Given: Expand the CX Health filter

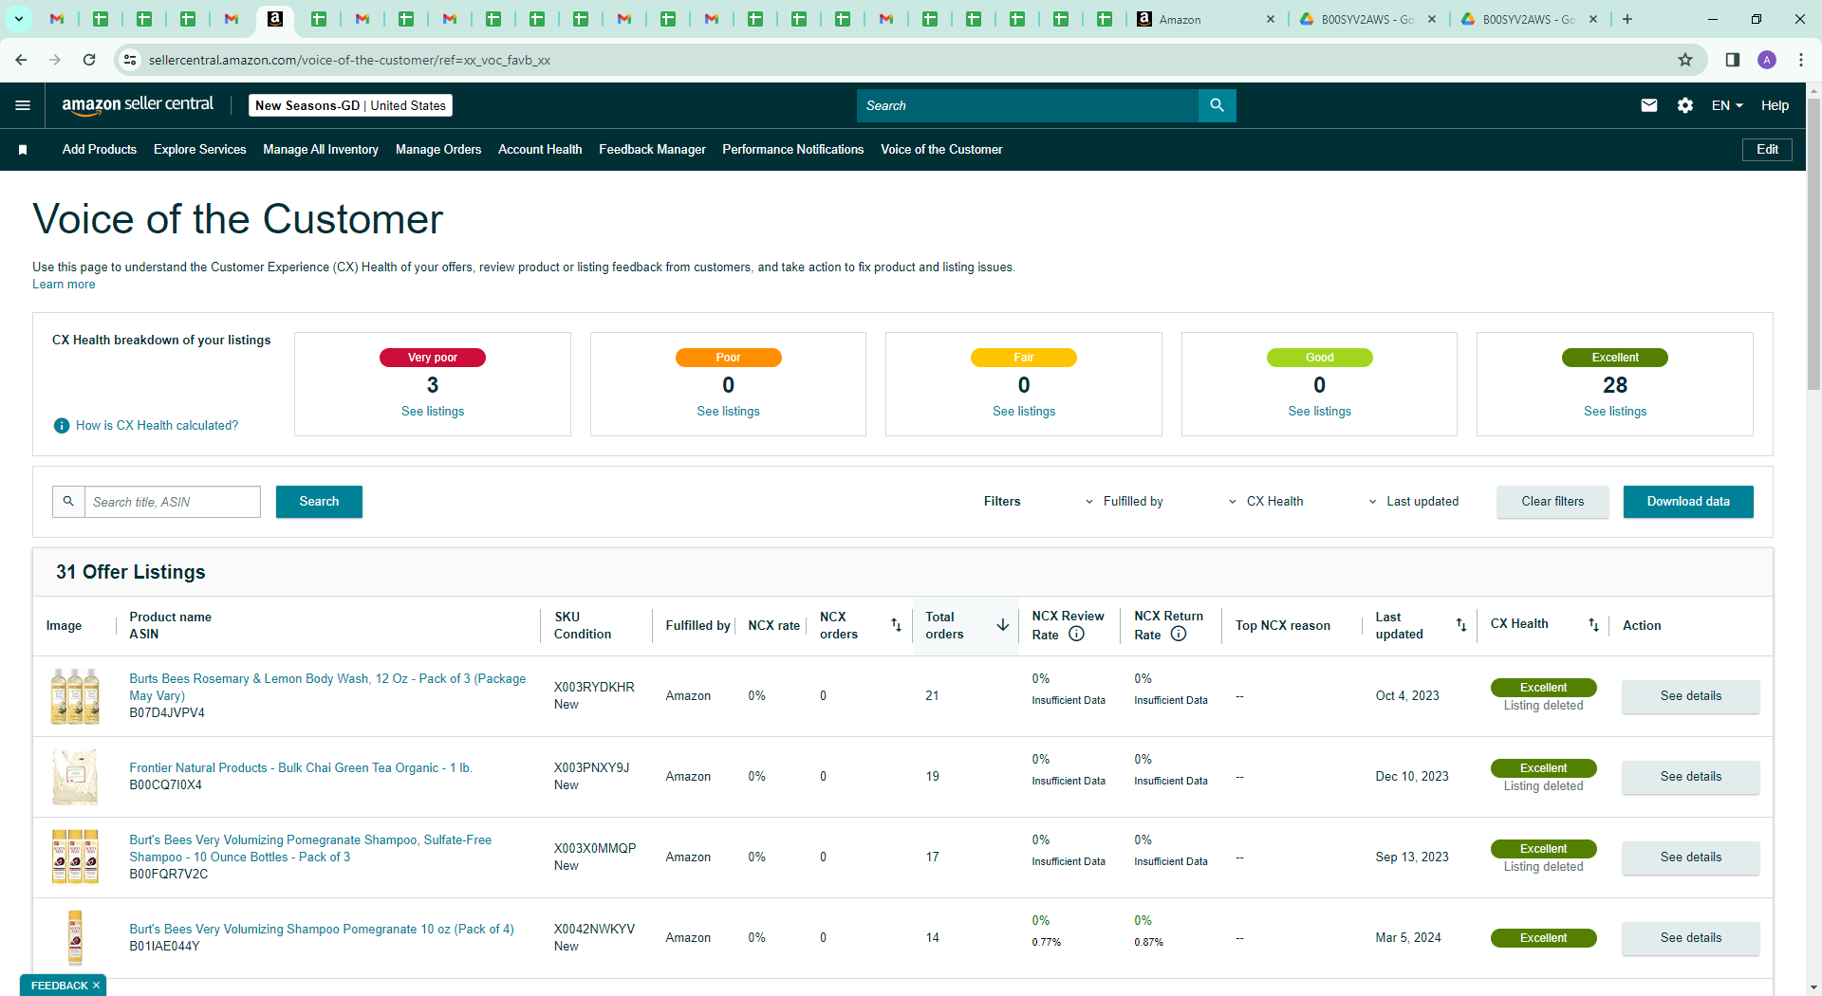Looking at the screenshot, I should click(1266, 502).
